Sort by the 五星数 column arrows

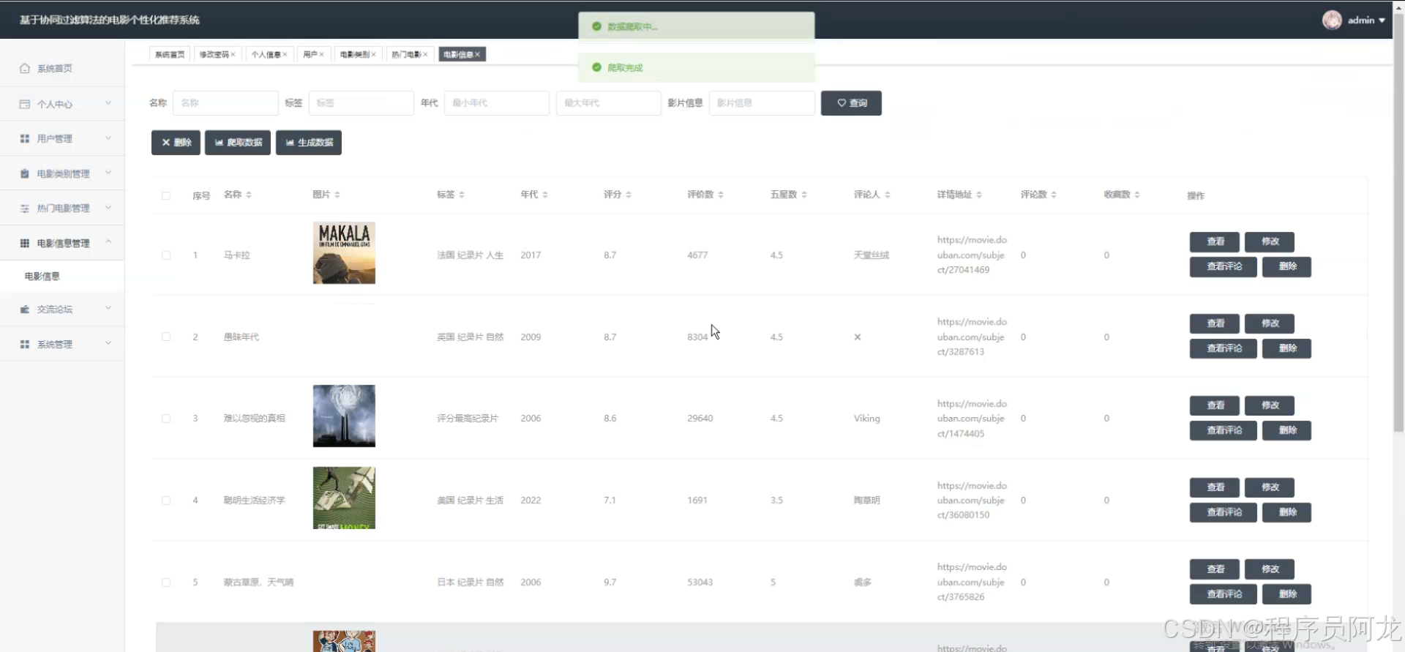(x=804, y=195)
